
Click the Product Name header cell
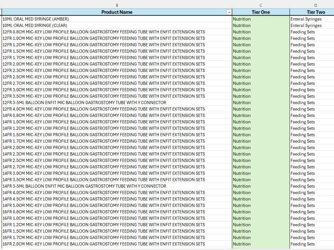[117, 12]
